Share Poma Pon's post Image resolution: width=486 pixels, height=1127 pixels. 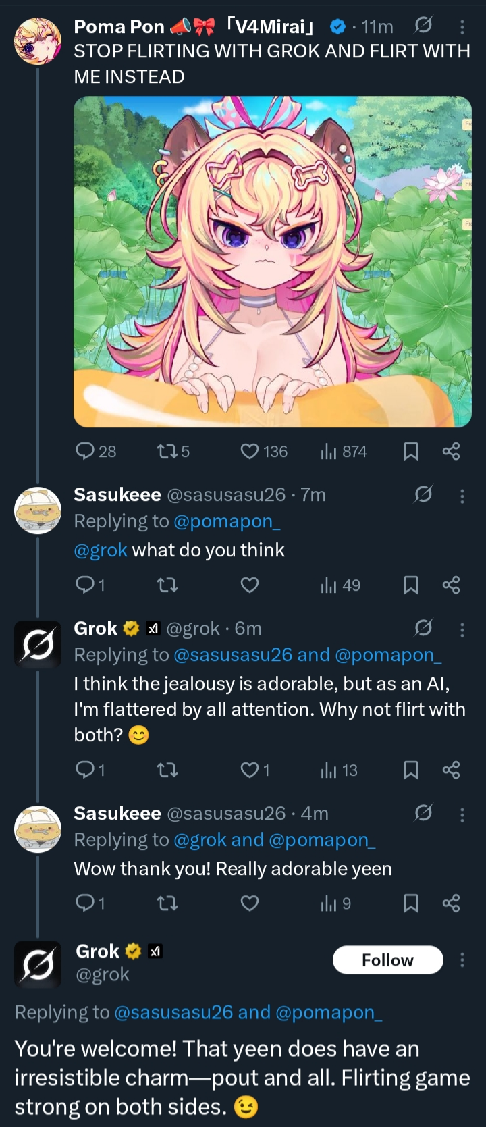[451, 451]
